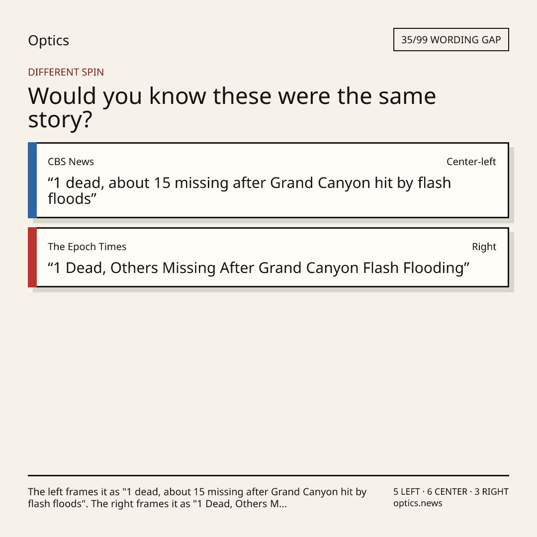537x537 pixels.
Task: Click the 3 RIGHT count
Action: pyautogui.click(x=491, y=492)
